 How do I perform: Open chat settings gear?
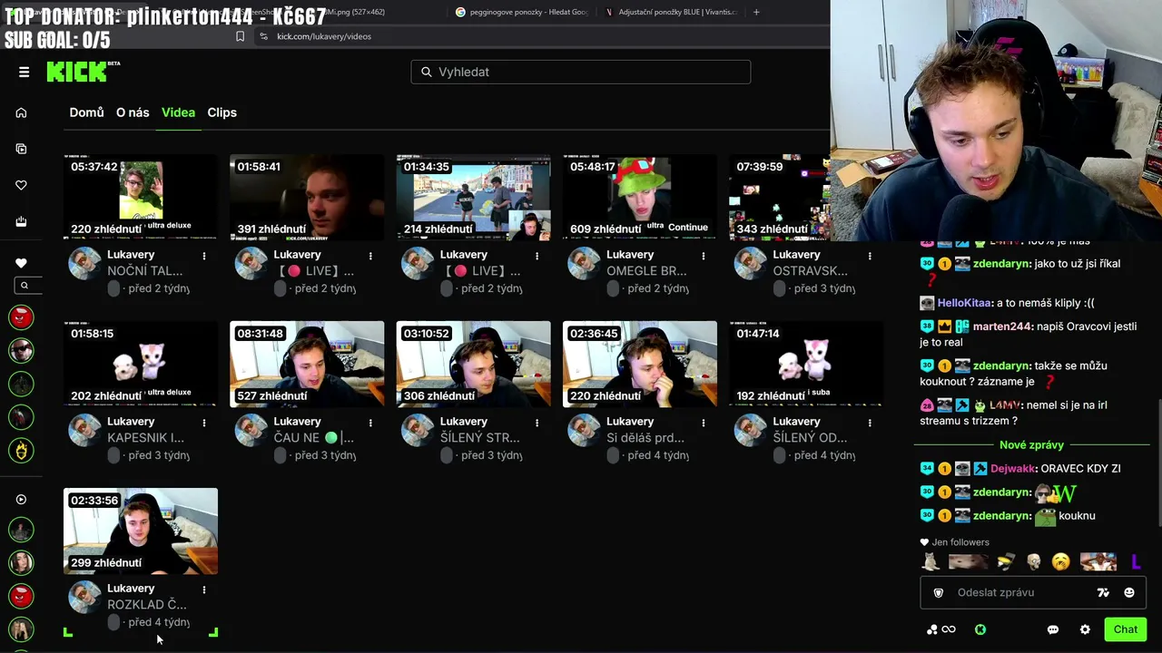[1085, 629]
